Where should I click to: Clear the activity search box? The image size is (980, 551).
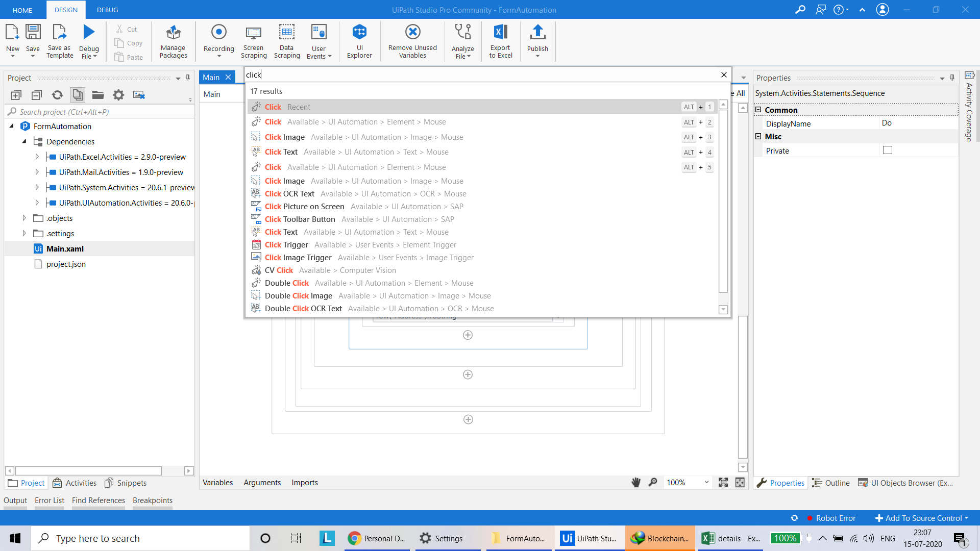(724, 75)
